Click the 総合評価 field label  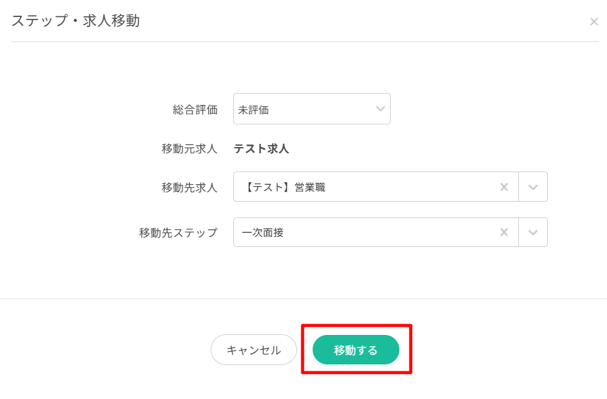pos(195,110)
